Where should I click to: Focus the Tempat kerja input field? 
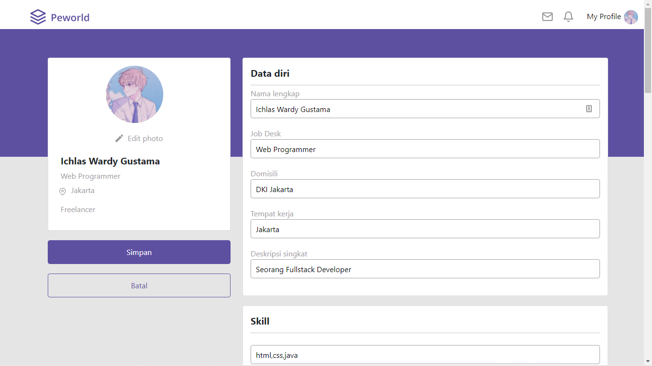[425, 229]
